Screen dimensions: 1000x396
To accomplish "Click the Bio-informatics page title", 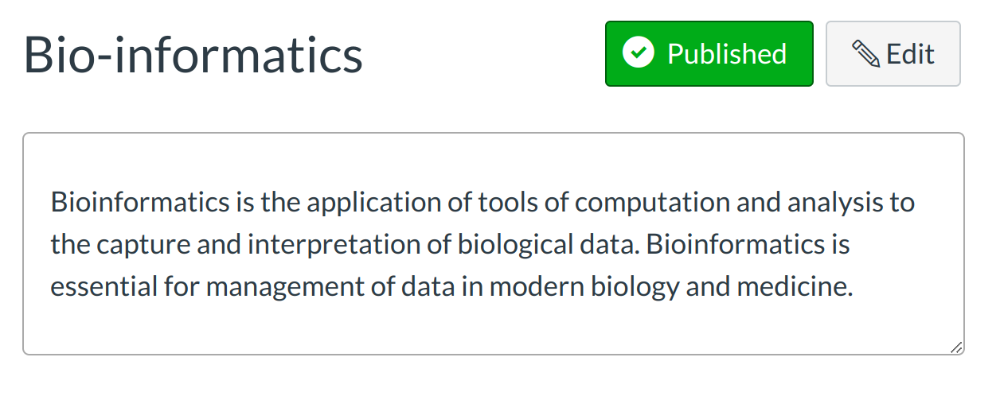I will [193, 54].
